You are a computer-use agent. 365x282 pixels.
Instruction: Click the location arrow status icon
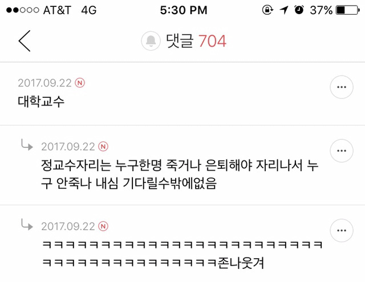284,10
